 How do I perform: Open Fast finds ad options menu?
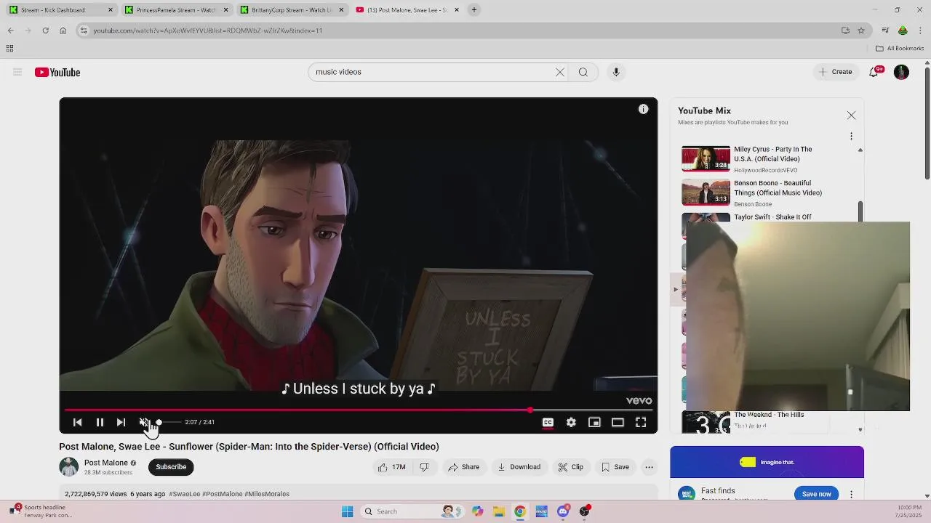click(851, 494)
